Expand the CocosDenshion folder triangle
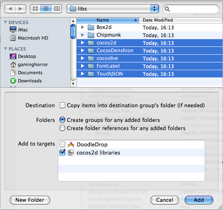The width and height of the screenshot is (223, 210). [x=82, y=51]
